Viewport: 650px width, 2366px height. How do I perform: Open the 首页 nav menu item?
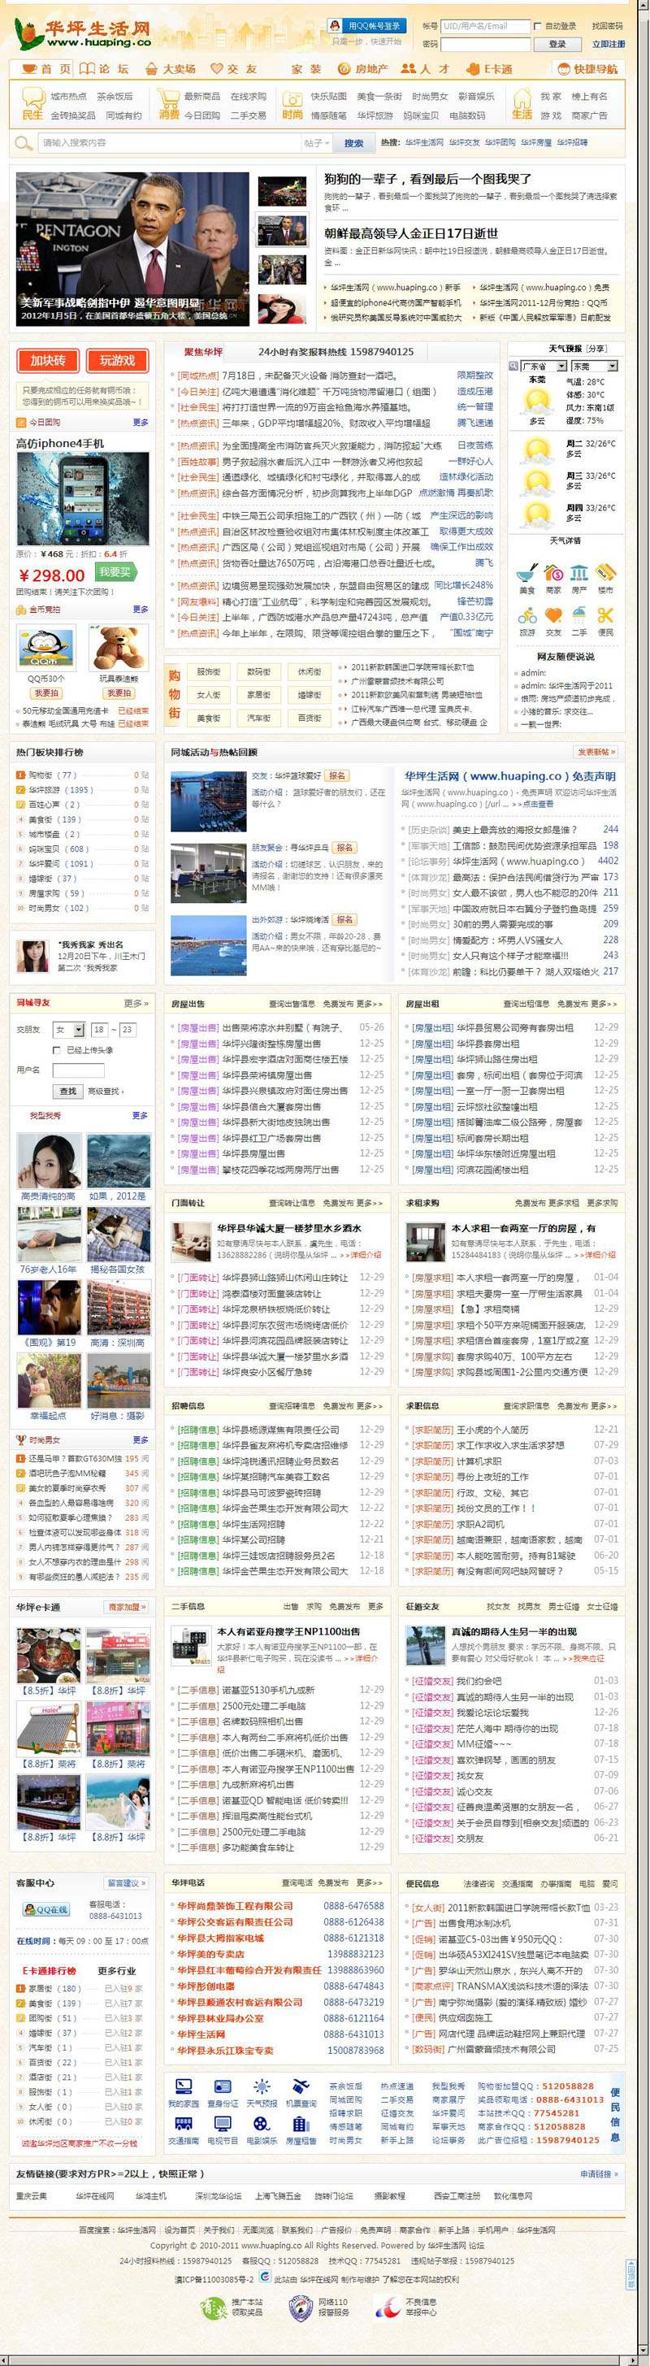44,69
